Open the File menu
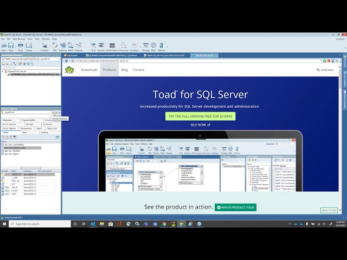The image size is (347, 260). click(3, 39)
